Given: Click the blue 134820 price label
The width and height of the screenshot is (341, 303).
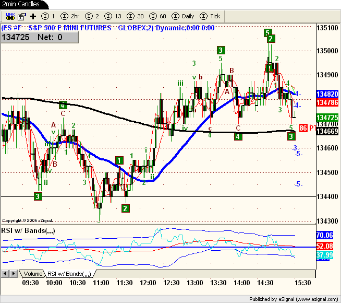Looking at the screenshot, I should click(328, 94).
